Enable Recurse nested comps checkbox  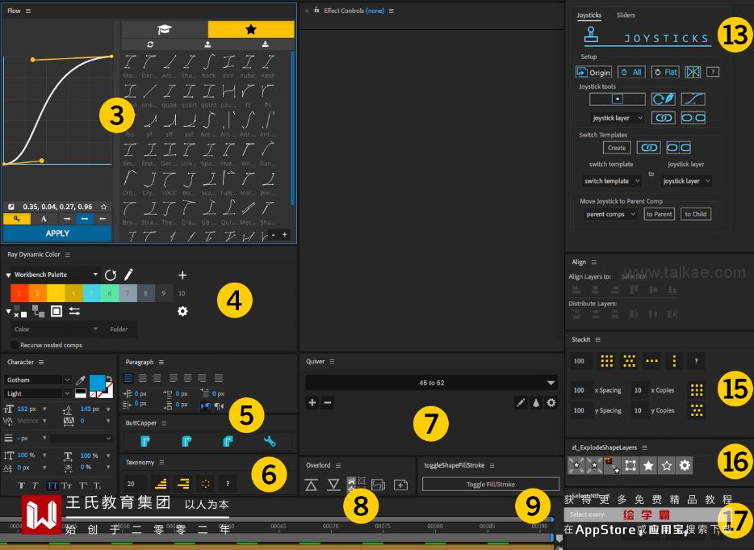click(15, 345)
